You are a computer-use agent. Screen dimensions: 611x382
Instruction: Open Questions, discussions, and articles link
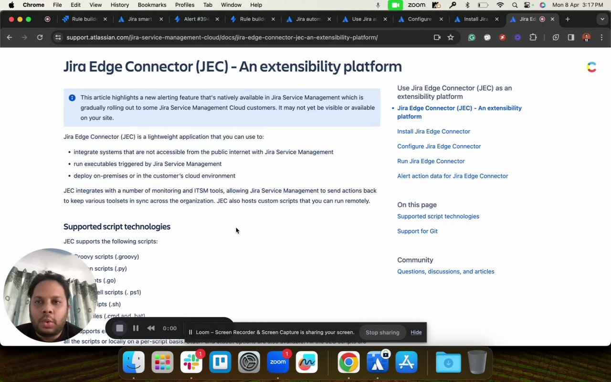[445, 271]
